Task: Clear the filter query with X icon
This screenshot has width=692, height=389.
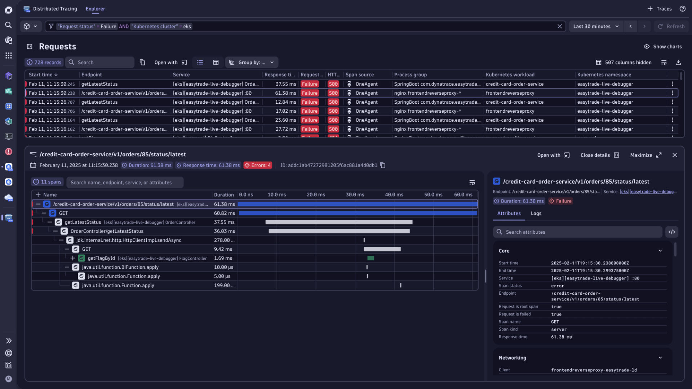Action: [559, 26]
